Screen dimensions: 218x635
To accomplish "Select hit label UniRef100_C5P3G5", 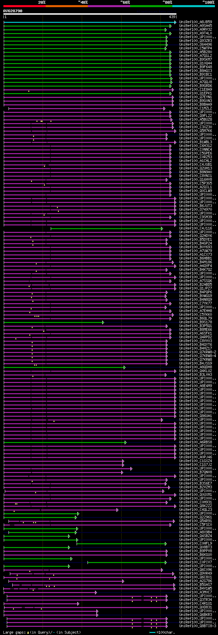I will 196,183.
